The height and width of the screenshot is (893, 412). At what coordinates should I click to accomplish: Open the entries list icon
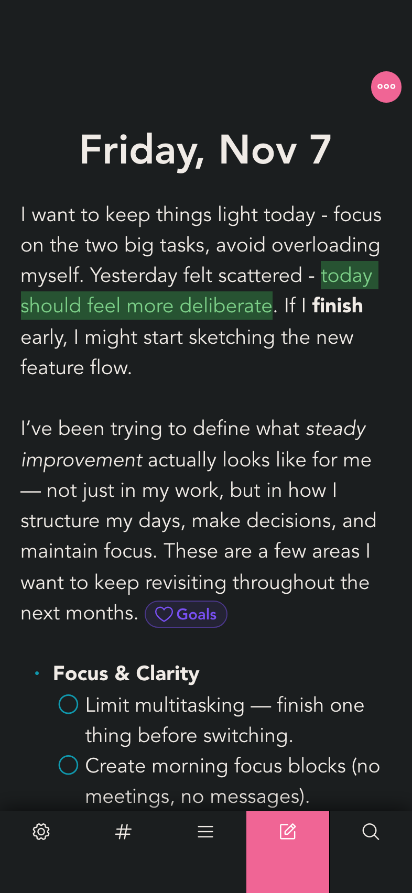[205, 831]
